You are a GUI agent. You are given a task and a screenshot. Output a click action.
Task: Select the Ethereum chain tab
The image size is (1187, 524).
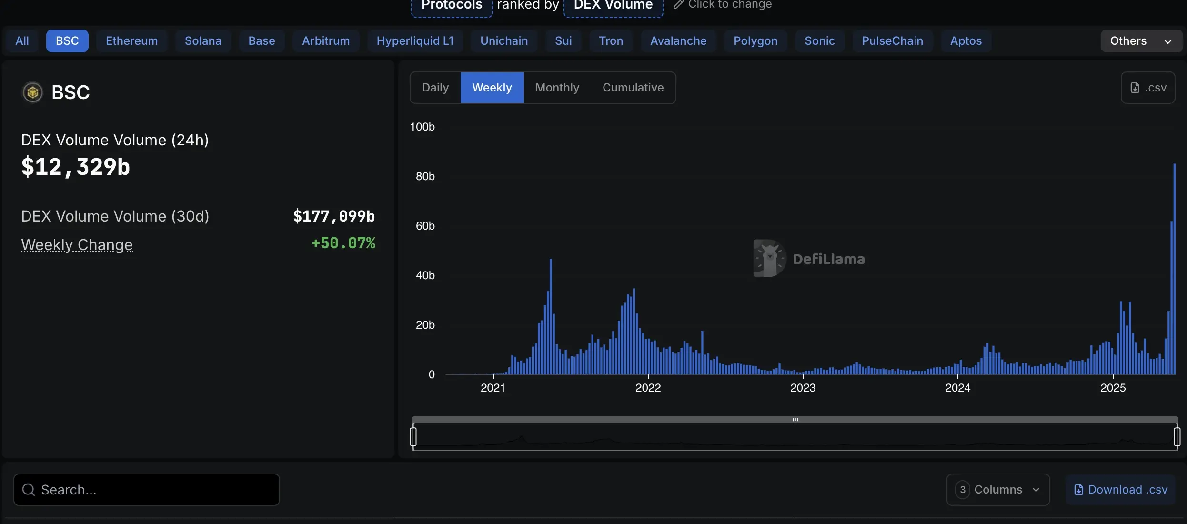(131, 41)
